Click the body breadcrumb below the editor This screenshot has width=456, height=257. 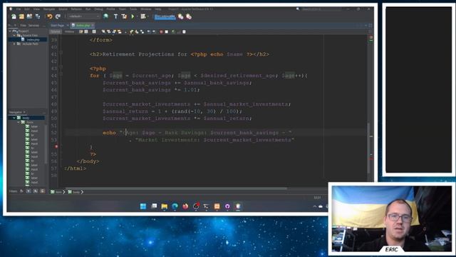click(x=76, y=192)
